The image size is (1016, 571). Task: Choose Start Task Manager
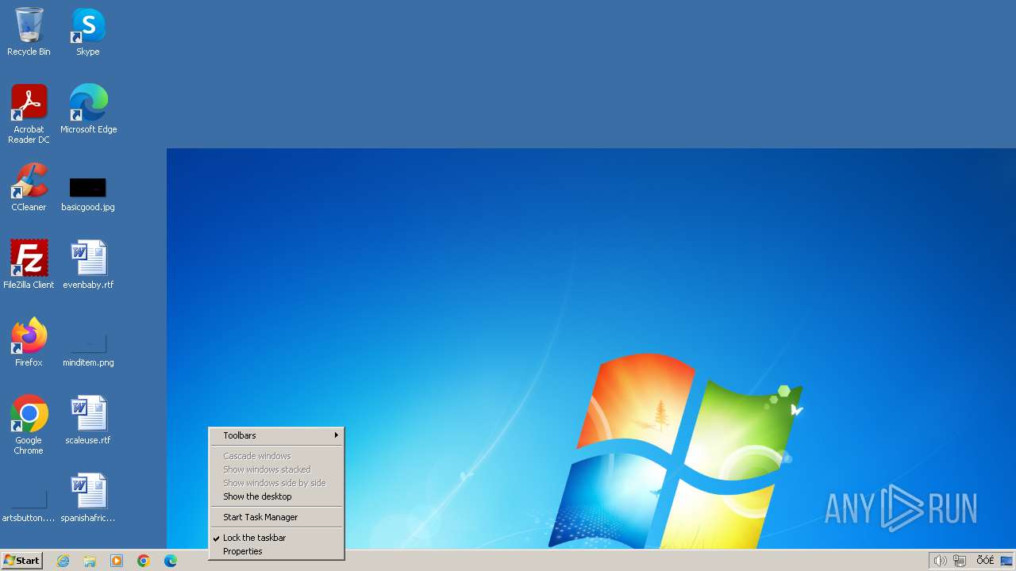tap(276, 517)
